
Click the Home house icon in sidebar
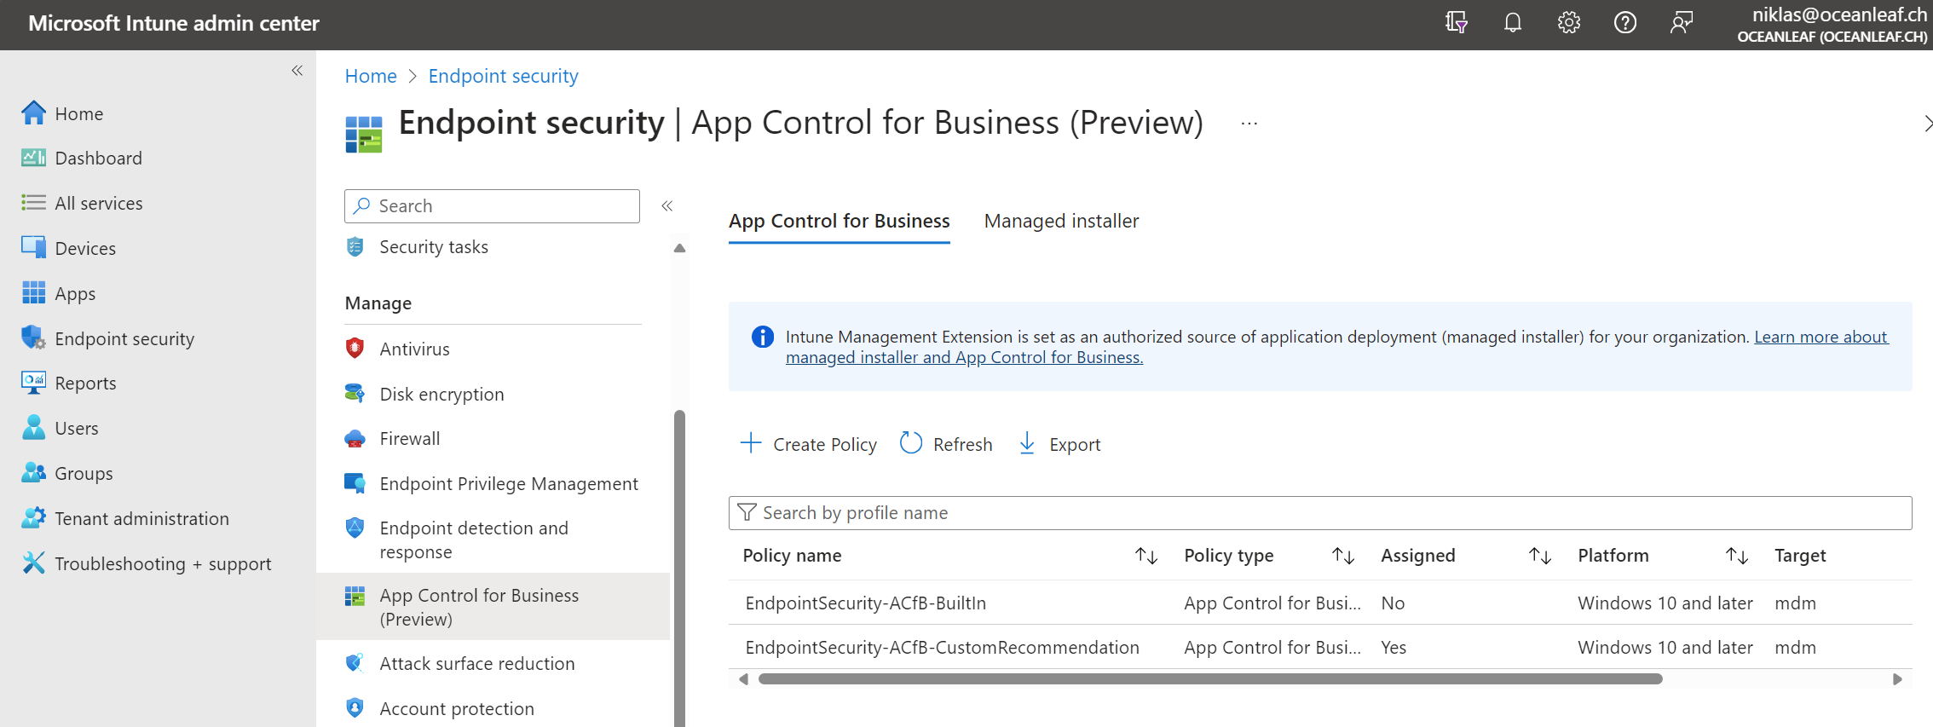34,113
